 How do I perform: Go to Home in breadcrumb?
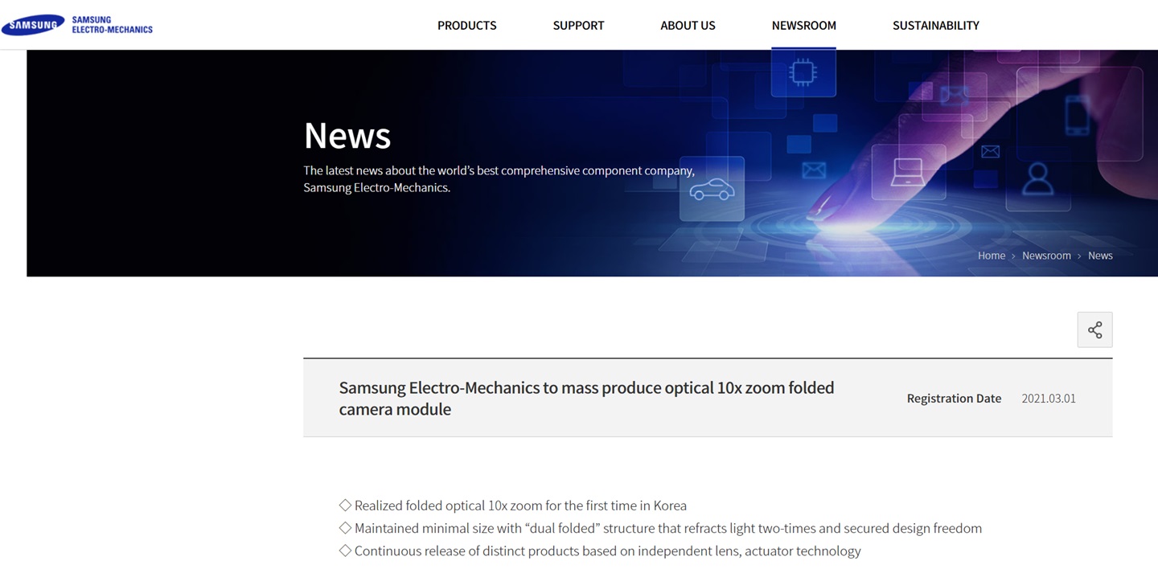991,256
